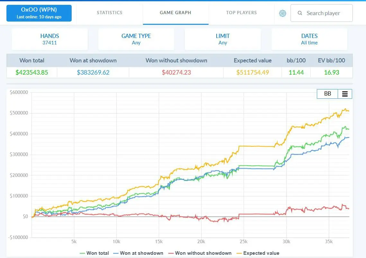The width and height of the screenshot is (366, 258).
Task: Click the Won without showdown column header
Action: 176,60
